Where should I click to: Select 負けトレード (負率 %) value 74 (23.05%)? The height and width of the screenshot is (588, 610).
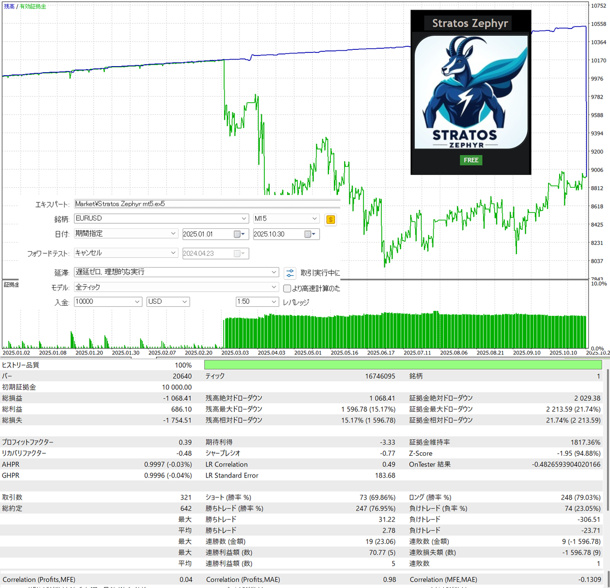[x=583, y=509]
